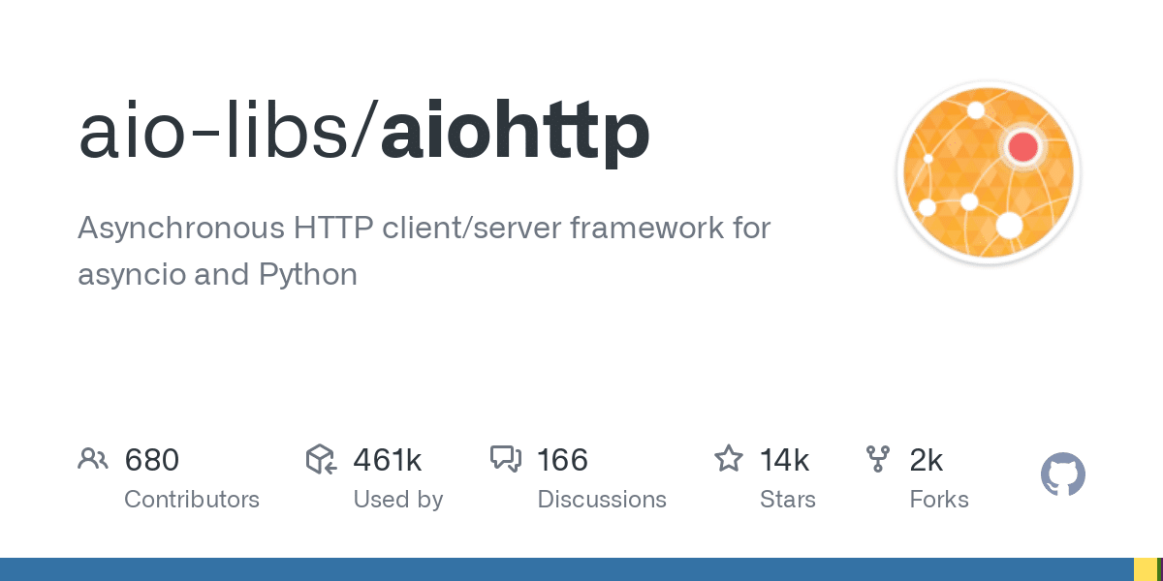
Task: Click the Stars label text
Action: click(x=788, y=500)
